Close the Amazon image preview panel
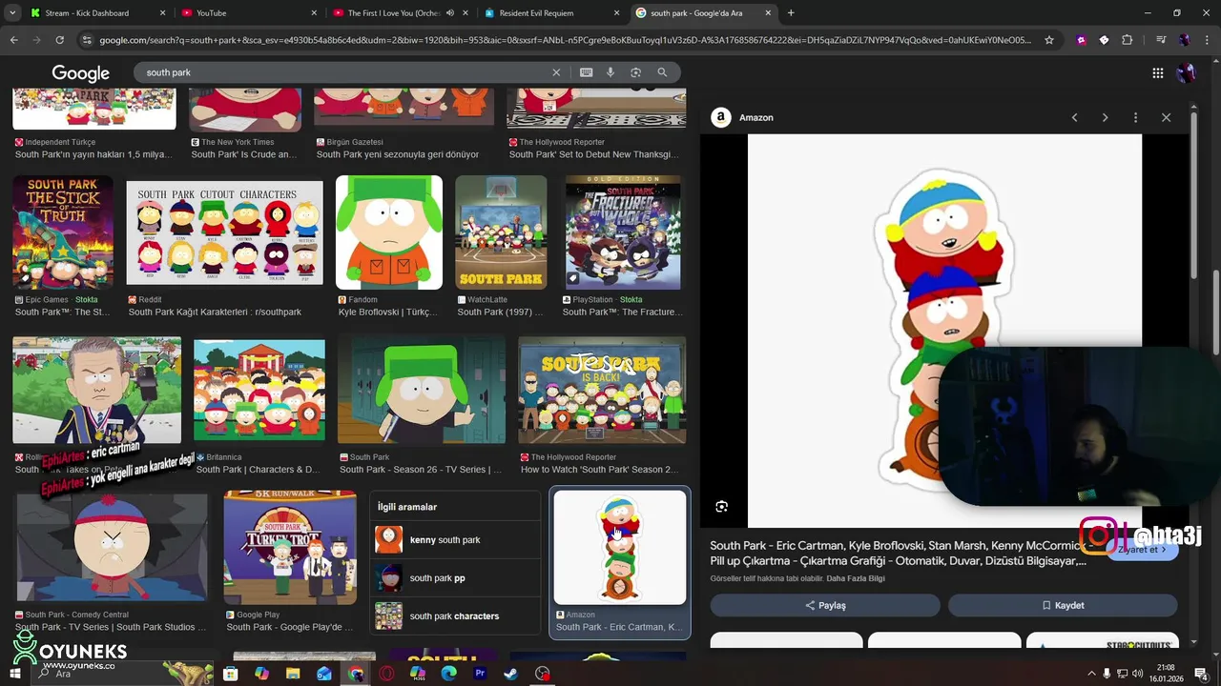Screen dimensions: 1221x686 point(1166,117)
